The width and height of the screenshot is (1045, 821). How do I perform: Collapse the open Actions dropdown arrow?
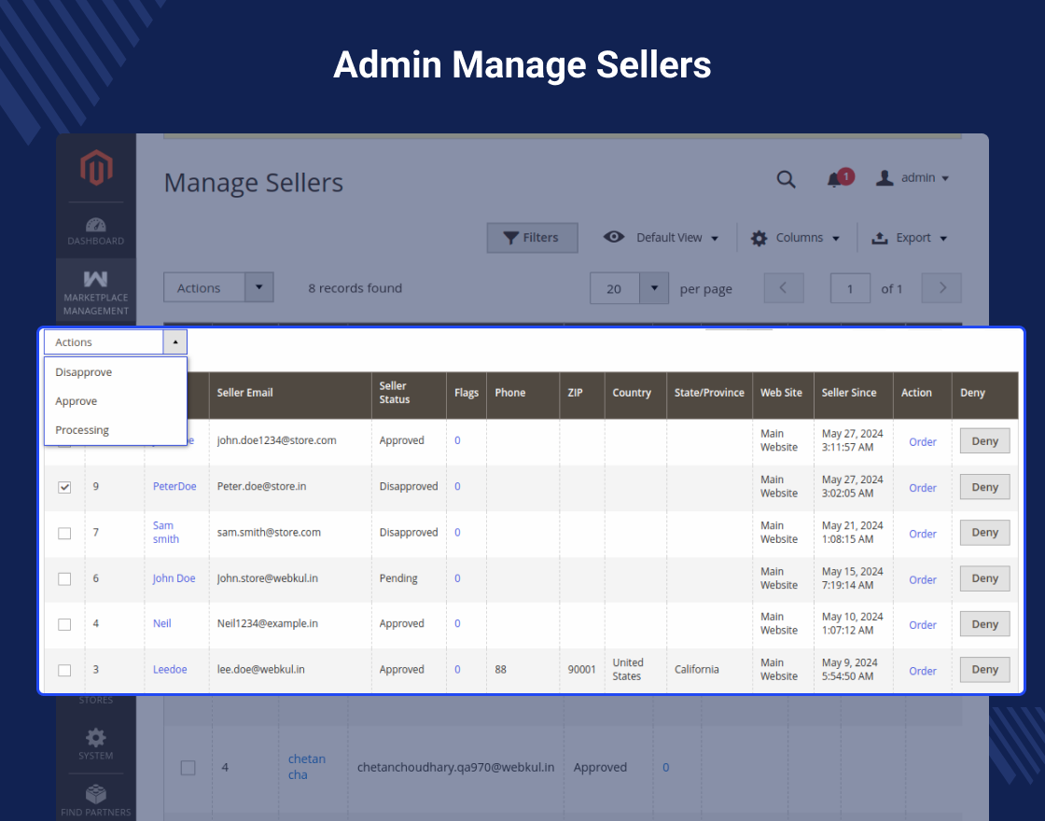(175, 341)
